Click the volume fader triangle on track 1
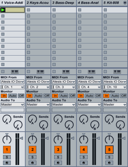128x167 pixels. tap(21, 138)
